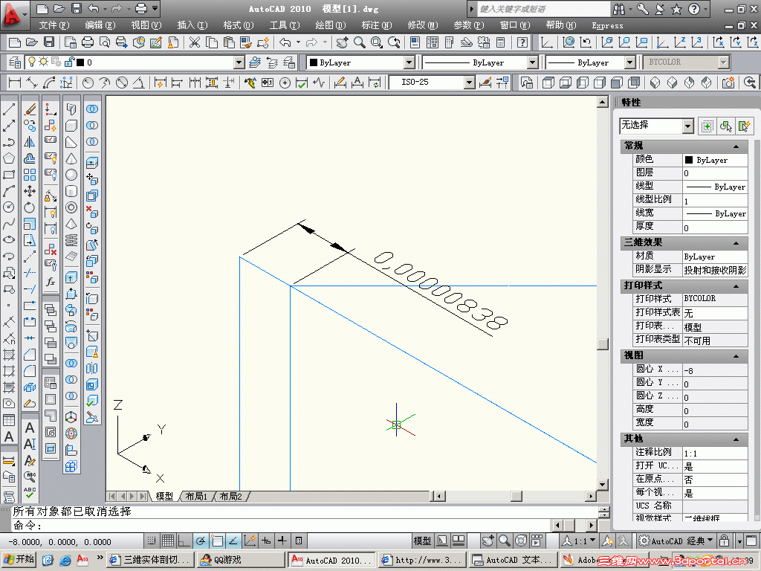Open the layer selection dropdown
The height and width of the screenshot is (571, 761).
(239, 62)
